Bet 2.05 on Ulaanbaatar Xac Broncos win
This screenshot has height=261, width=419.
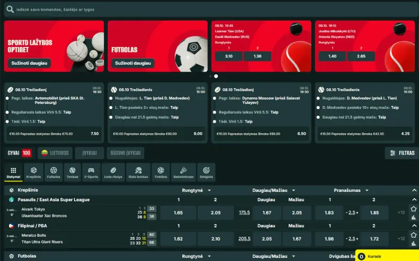(216, 212)
